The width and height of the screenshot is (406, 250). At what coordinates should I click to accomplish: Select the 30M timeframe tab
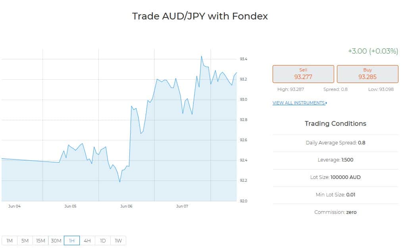click(x=56, y=241)
